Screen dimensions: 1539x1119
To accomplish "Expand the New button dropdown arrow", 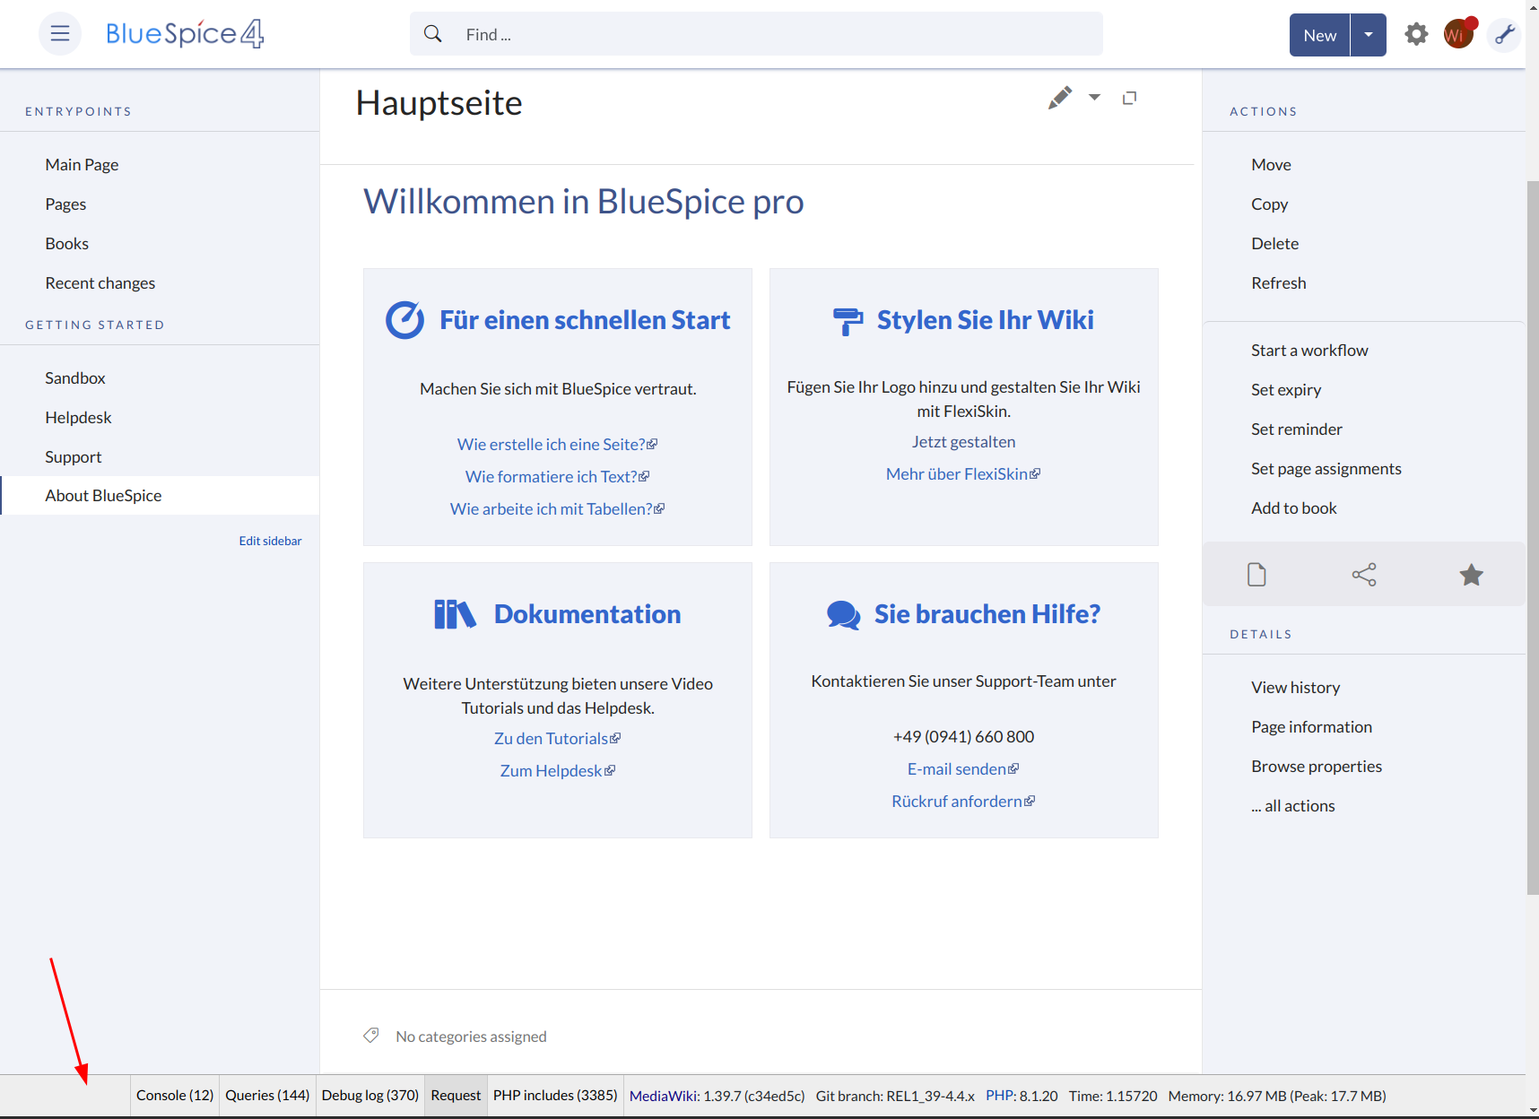I will [1369, 35].
